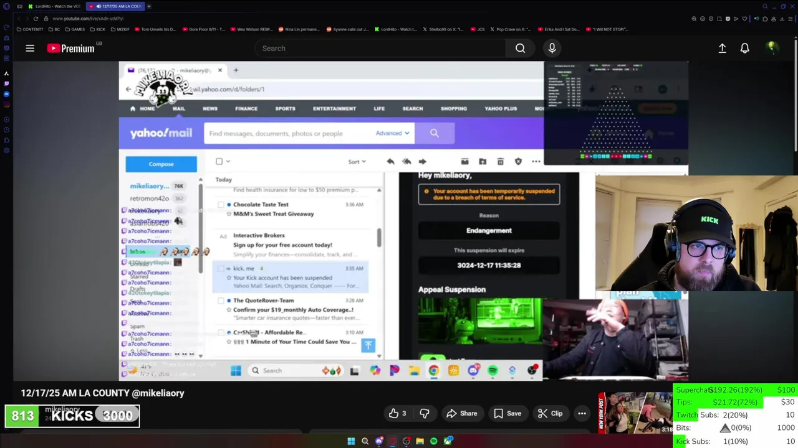Select the Yahoo NEWS nav item

[x=210, y=109]
